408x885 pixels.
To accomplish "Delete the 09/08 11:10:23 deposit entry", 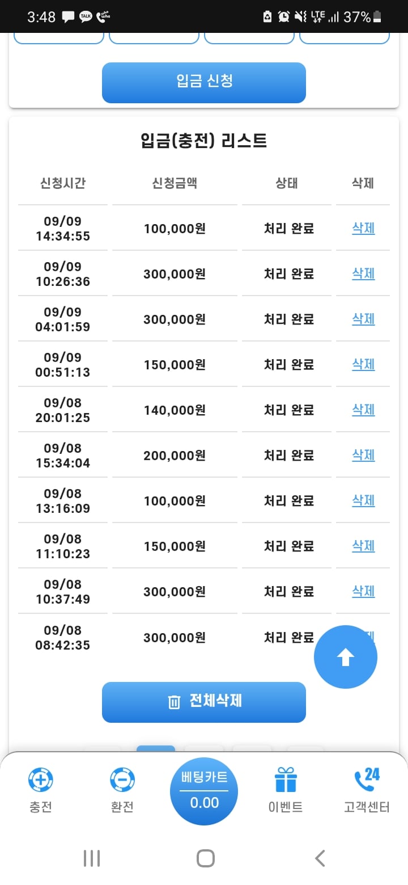I will pos(363,546).
